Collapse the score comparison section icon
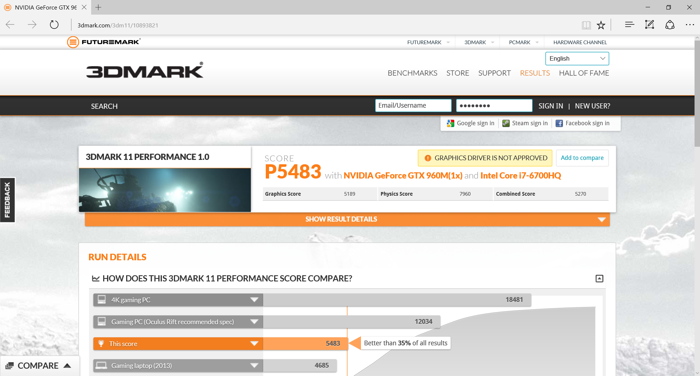The image size is (700, 376). click(599, 279)
